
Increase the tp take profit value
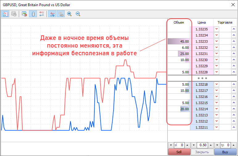[x=233, y=145]
